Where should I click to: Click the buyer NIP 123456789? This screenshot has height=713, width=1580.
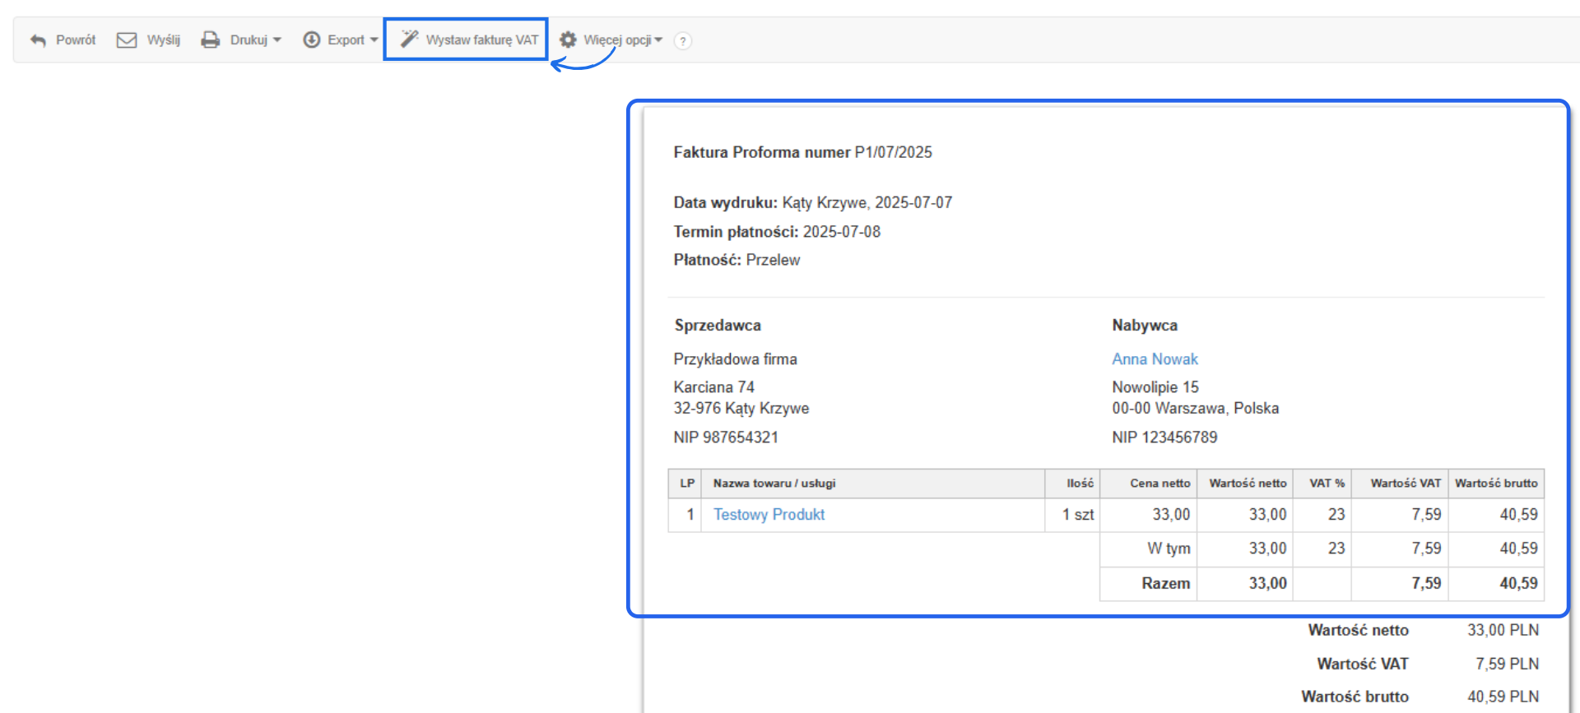coord(1164,438)
